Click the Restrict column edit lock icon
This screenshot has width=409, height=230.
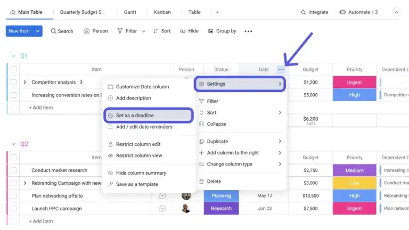click(111, 144)
